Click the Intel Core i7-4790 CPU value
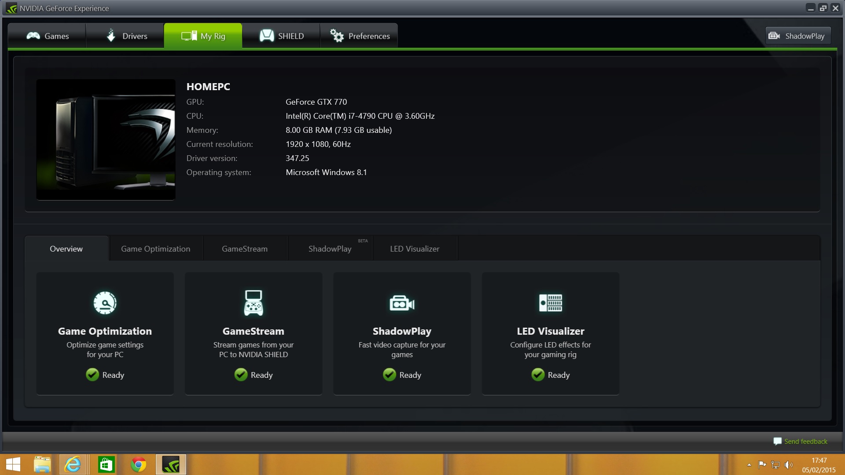The height and width of the screenshot is (475, 845). pos(360,116)
